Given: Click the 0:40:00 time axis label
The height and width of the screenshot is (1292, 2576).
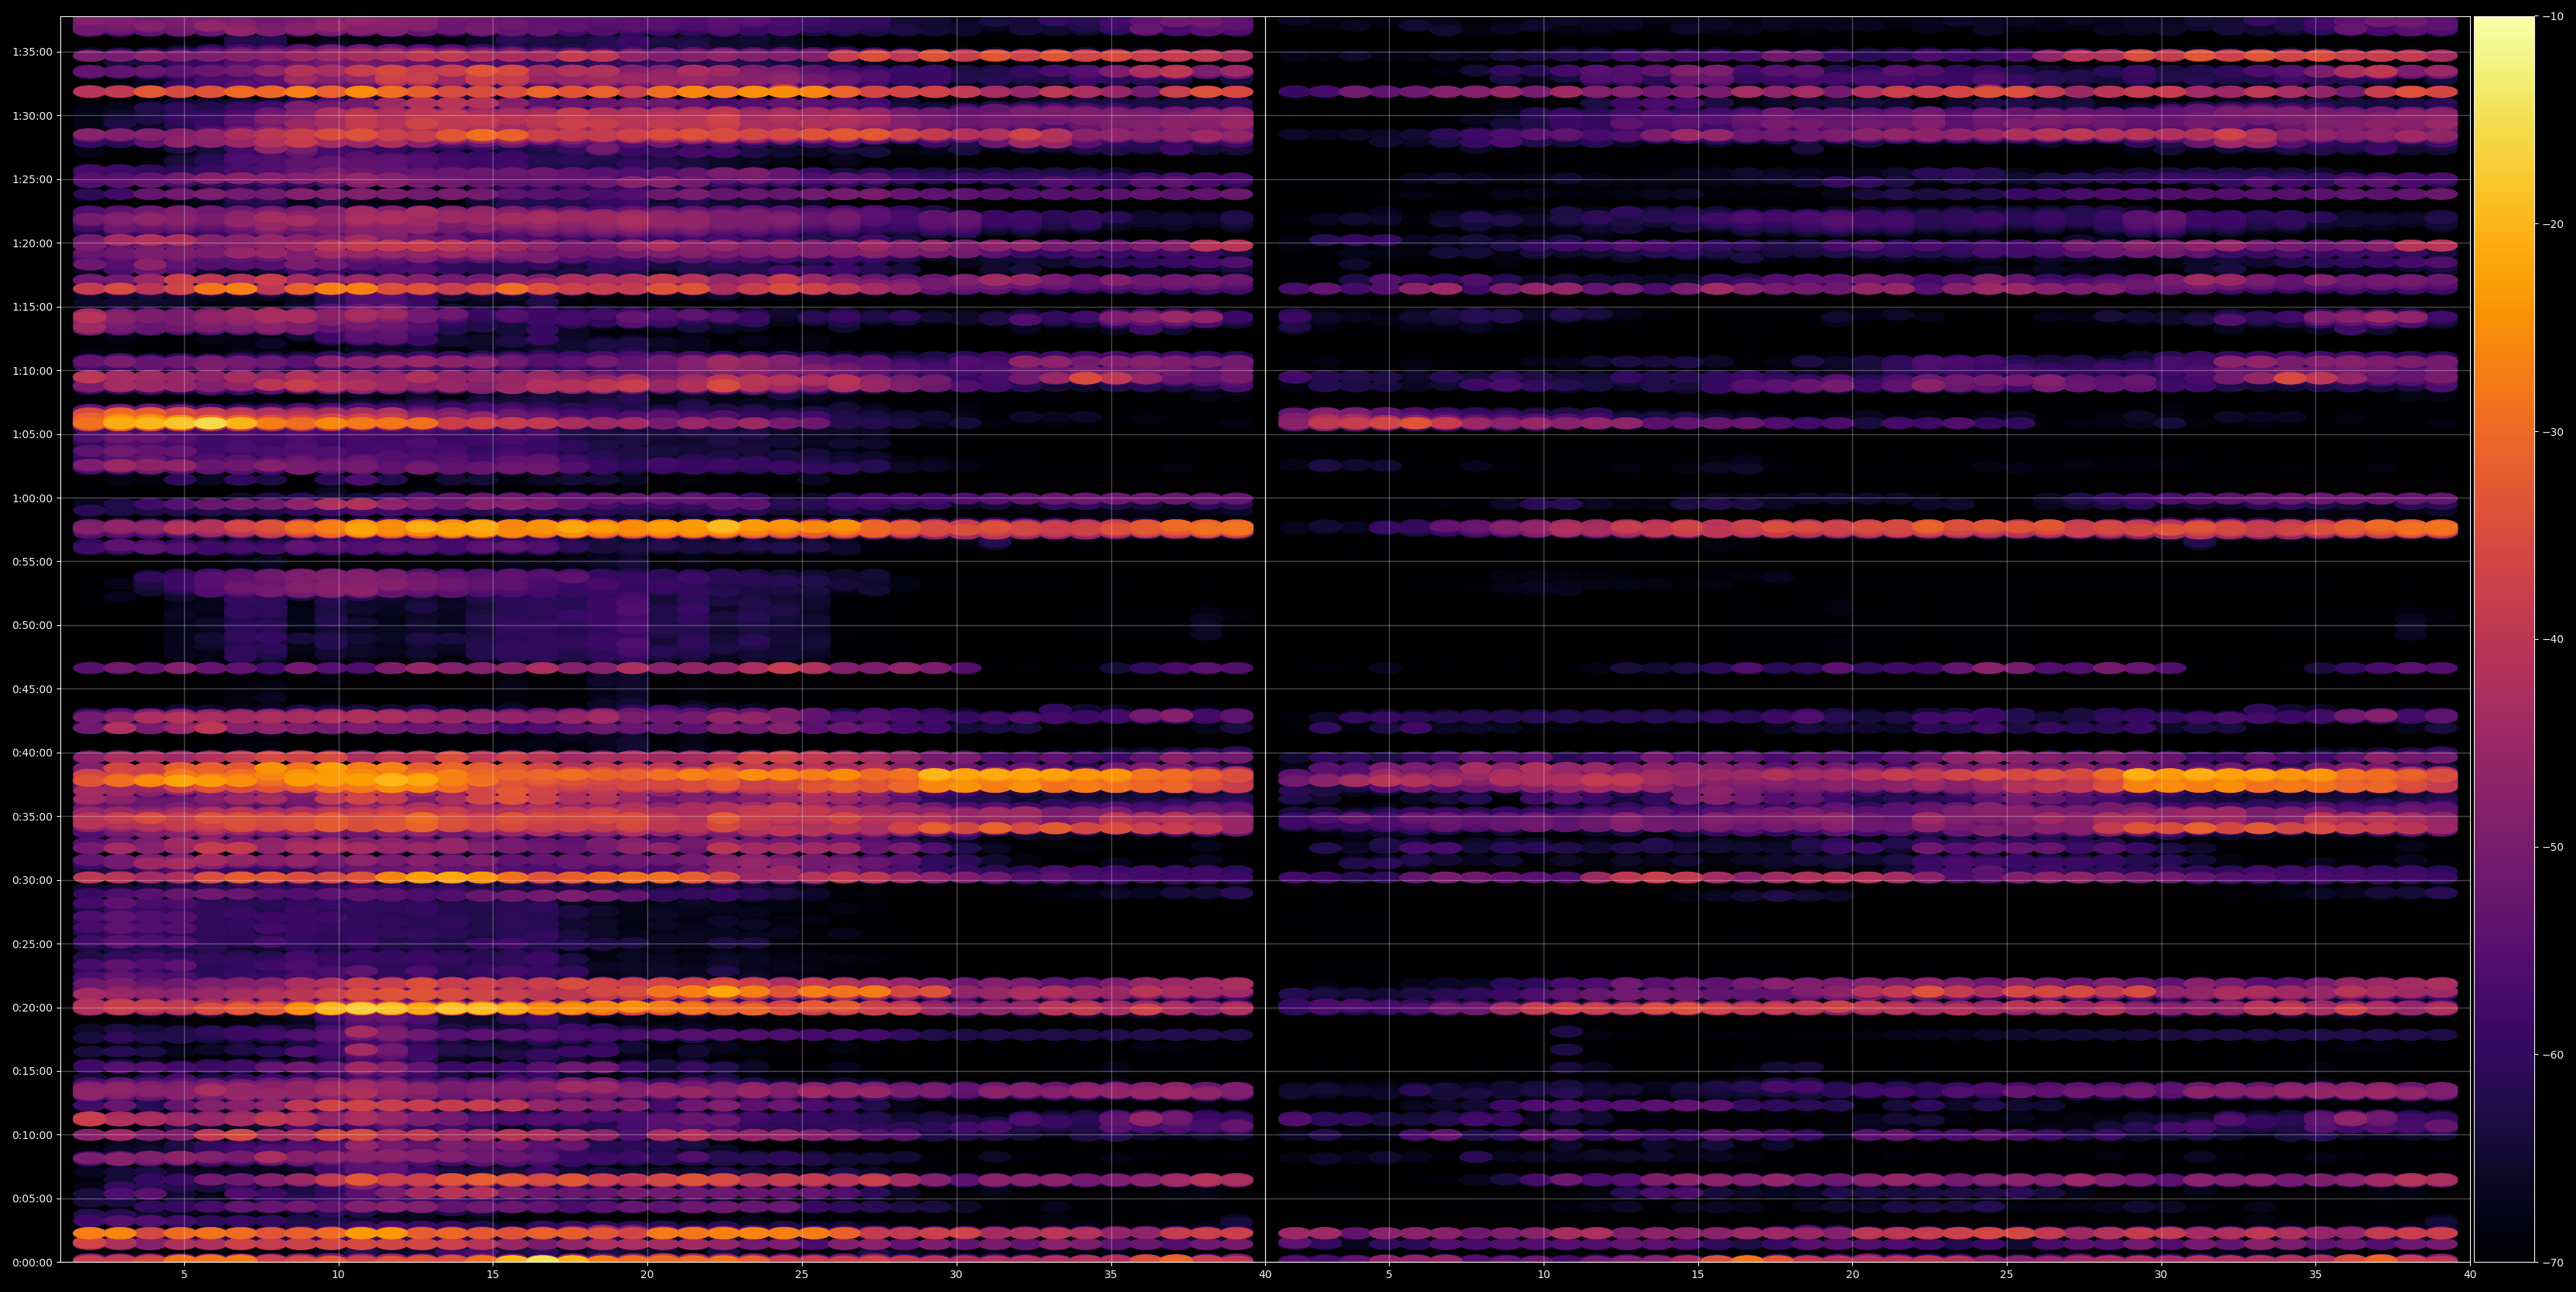Looking at the screenshot, I should pos(32,753).
